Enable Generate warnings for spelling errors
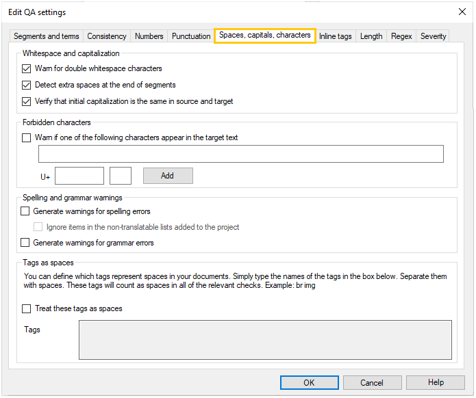Image resolution: width=476 pixels, height=398 pixels. pyautogui.click(x=25, y=211)
